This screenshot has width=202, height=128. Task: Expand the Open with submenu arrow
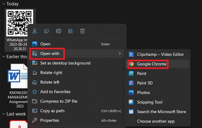pos(120,53)
